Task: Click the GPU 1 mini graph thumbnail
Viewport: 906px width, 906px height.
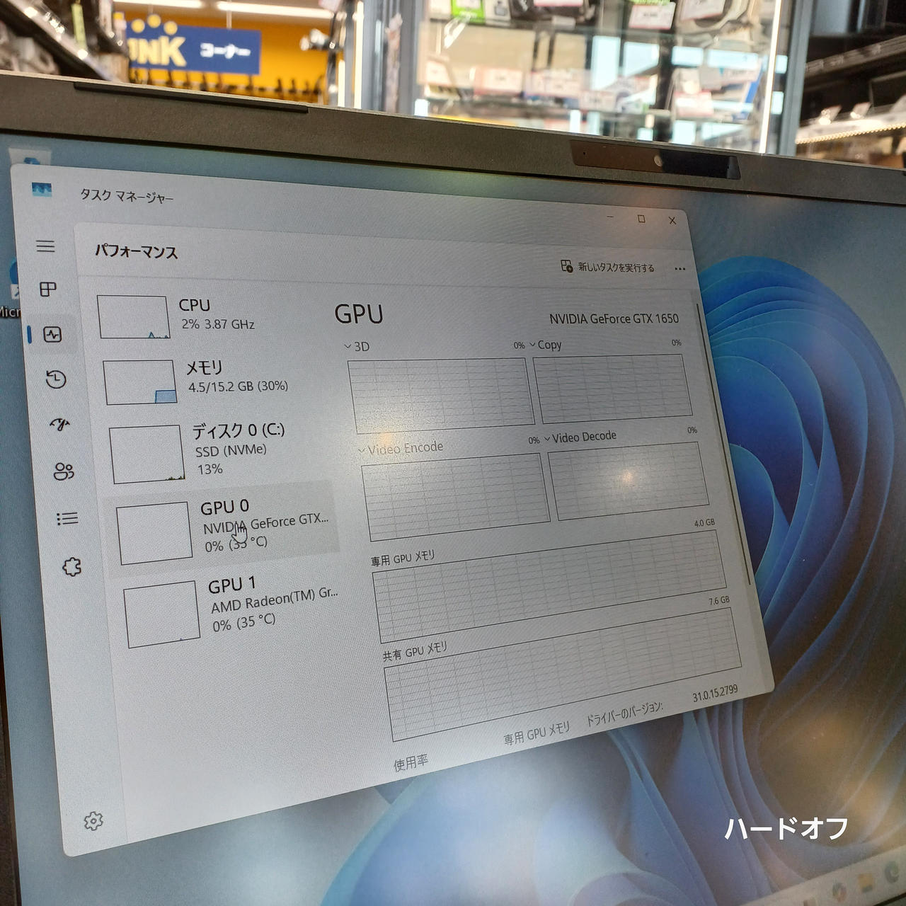Action: click(162, 614)
